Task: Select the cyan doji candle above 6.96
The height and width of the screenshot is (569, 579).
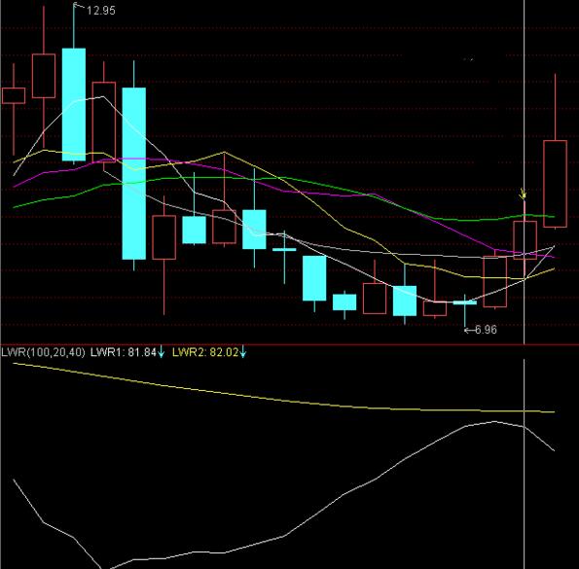Action: point(465,302)
